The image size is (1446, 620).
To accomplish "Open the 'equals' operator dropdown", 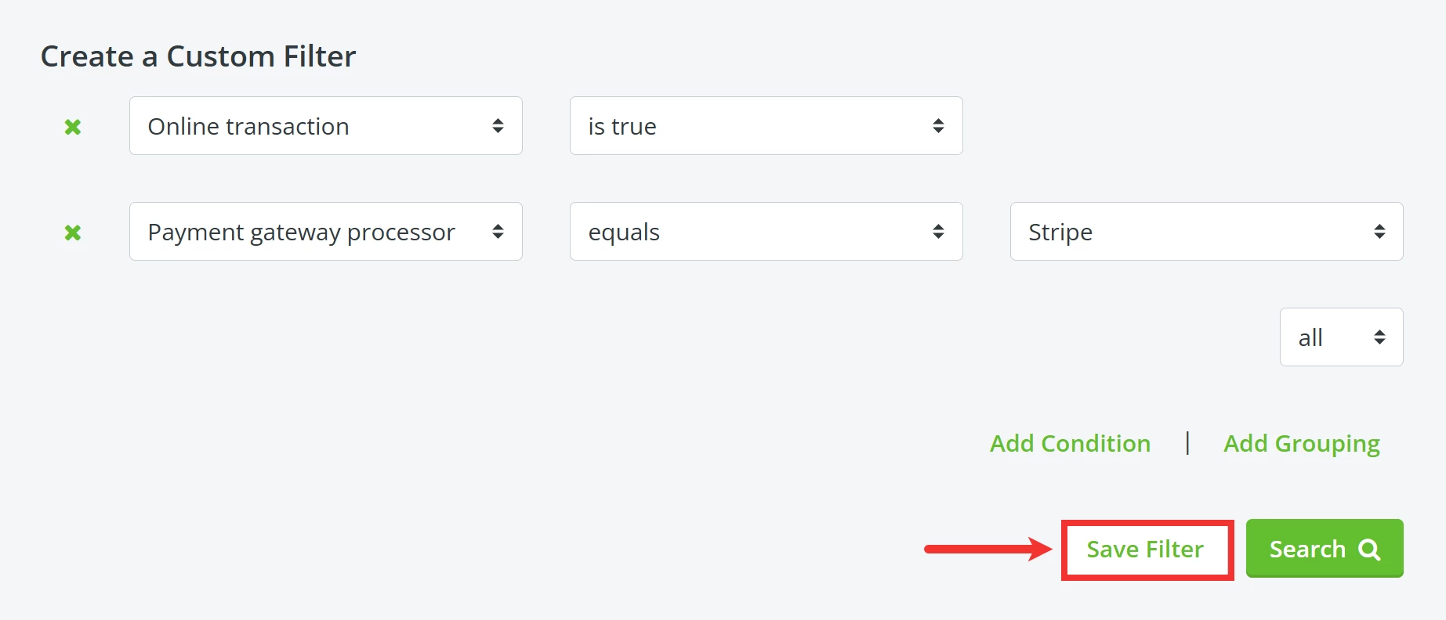I will (766, 232).
